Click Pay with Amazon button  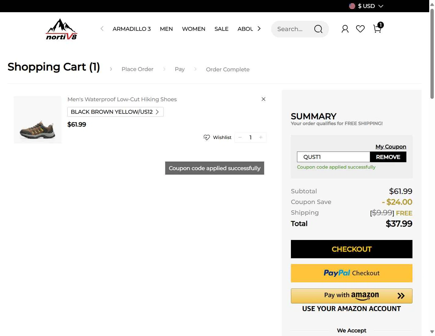tap(352, 296)
